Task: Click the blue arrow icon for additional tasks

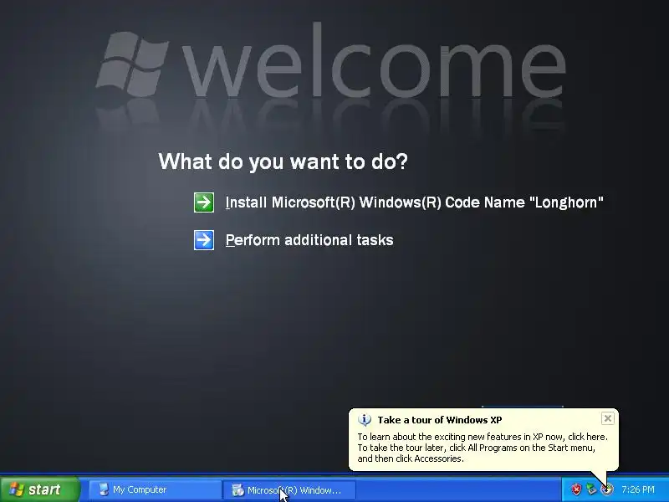Action: tap(204, 240)
